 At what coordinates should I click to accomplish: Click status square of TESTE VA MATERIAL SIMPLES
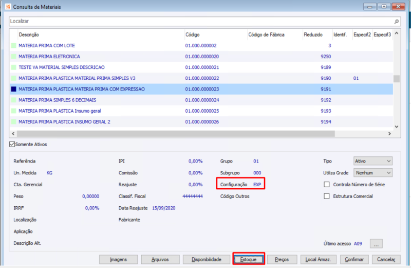pos(14,67)
